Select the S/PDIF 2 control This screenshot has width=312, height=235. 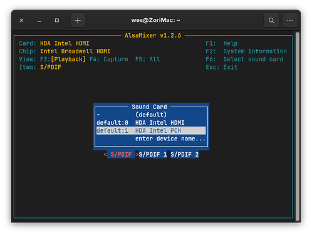pyautogui.click(x=185, y=155)
